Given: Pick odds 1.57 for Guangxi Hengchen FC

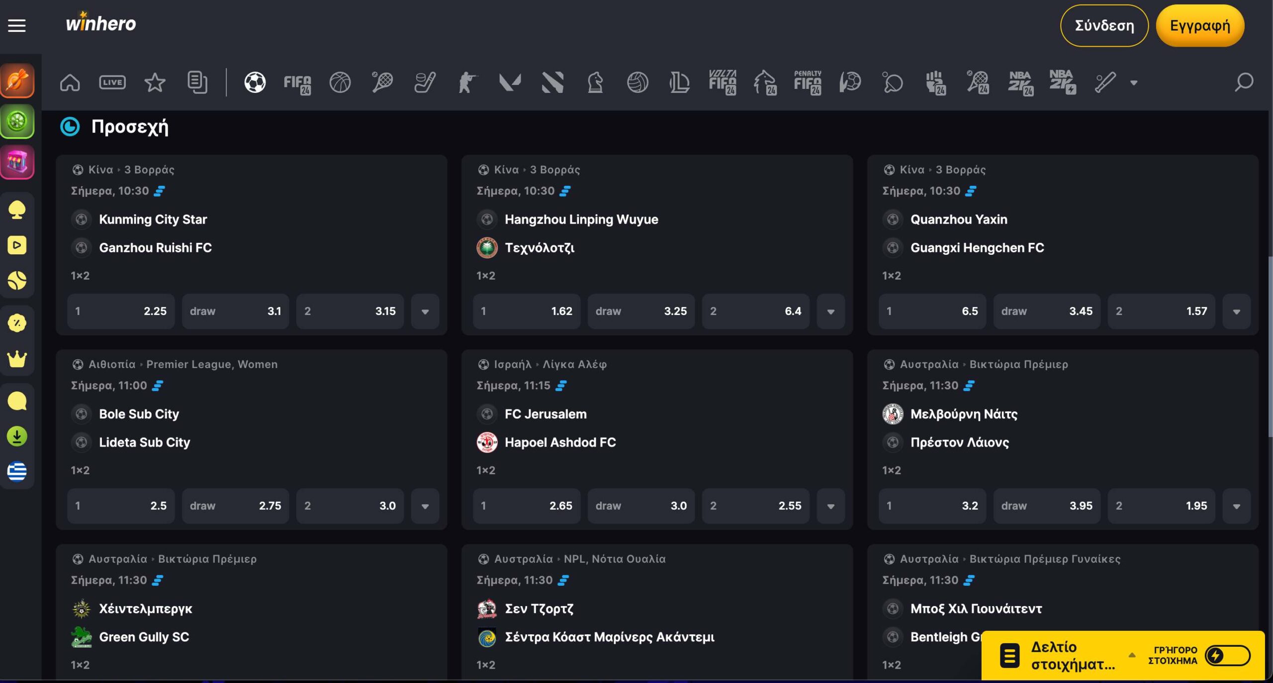Looking at the screenshot, I should [1161, 311].
